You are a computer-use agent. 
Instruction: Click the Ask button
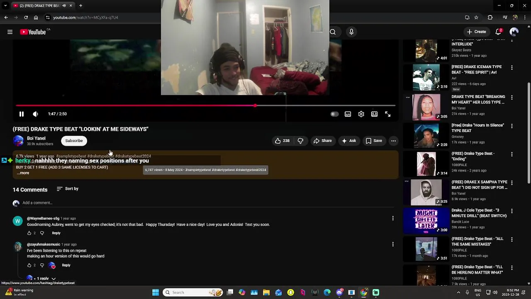[x=348, y=141]
